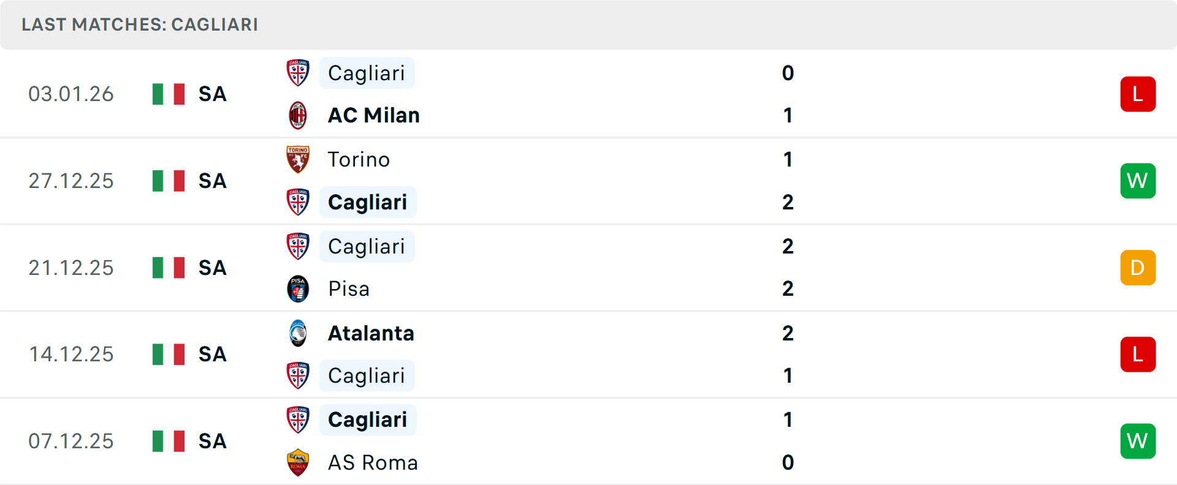This screenshot has height=485, width=1177.
Task: Click green W badge for AS Roma match
Action: [x=1138, y=441]
